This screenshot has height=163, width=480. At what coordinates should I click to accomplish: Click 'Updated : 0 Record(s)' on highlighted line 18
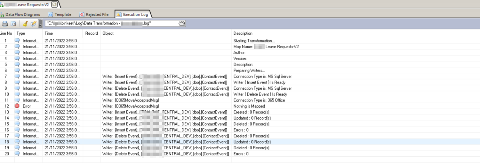pyautogui.click(x=252, y=142)
